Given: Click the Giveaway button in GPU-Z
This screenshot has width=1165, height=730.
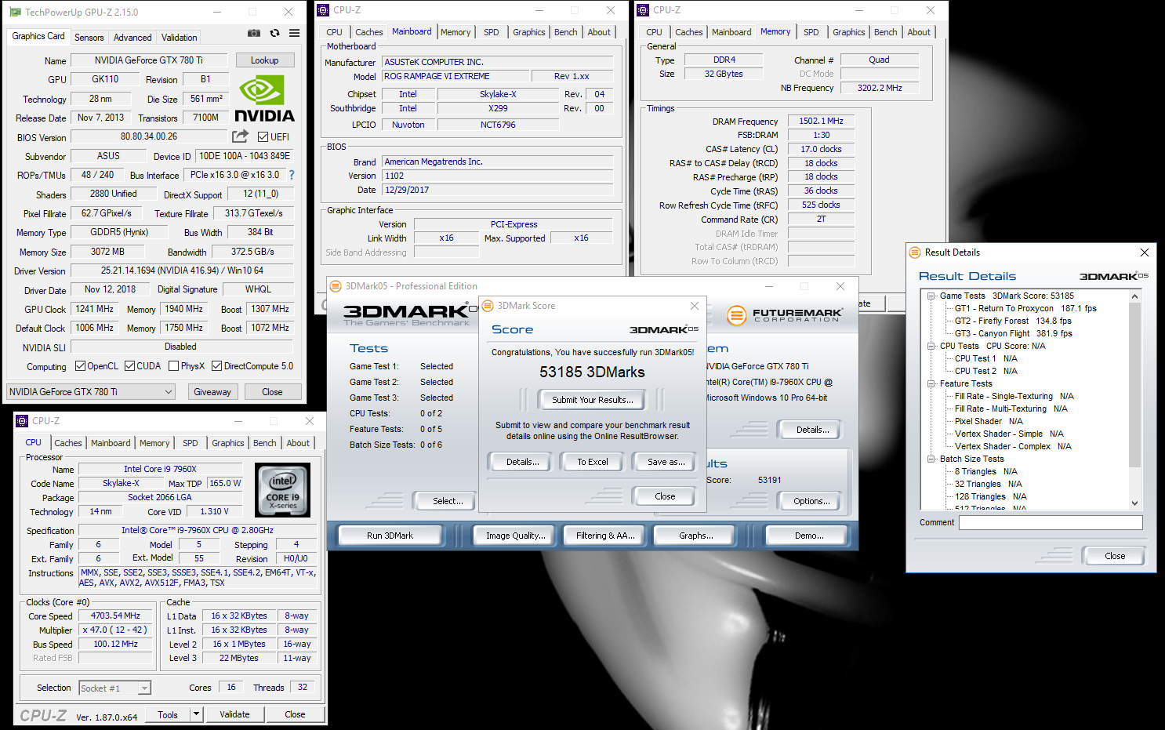Looking at the screenshot, I should point(212,392).
